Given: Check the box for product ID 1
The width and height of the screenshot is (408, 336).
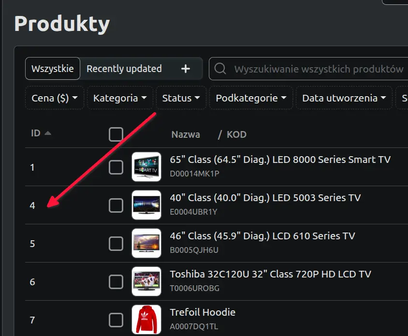Looking at the screenshot, I should coord(116,167).
